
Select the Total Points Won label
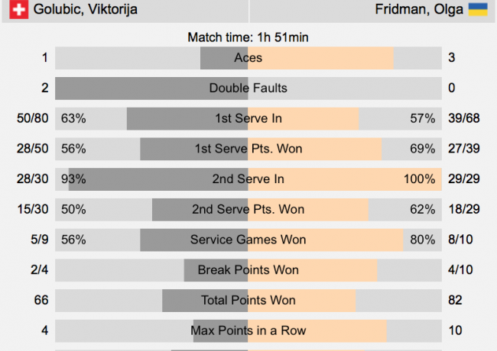pos(248,300)
